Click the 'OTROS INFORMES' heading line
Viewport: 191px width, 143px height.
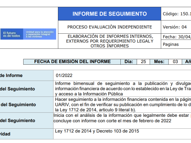tap(109, 46)
